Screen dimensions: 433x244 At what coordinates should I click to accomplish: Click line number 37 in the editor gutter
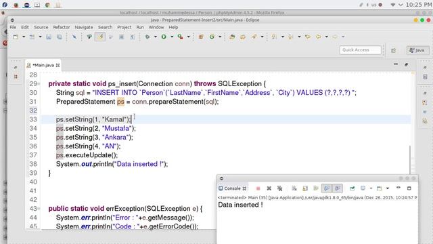point(33,155)
